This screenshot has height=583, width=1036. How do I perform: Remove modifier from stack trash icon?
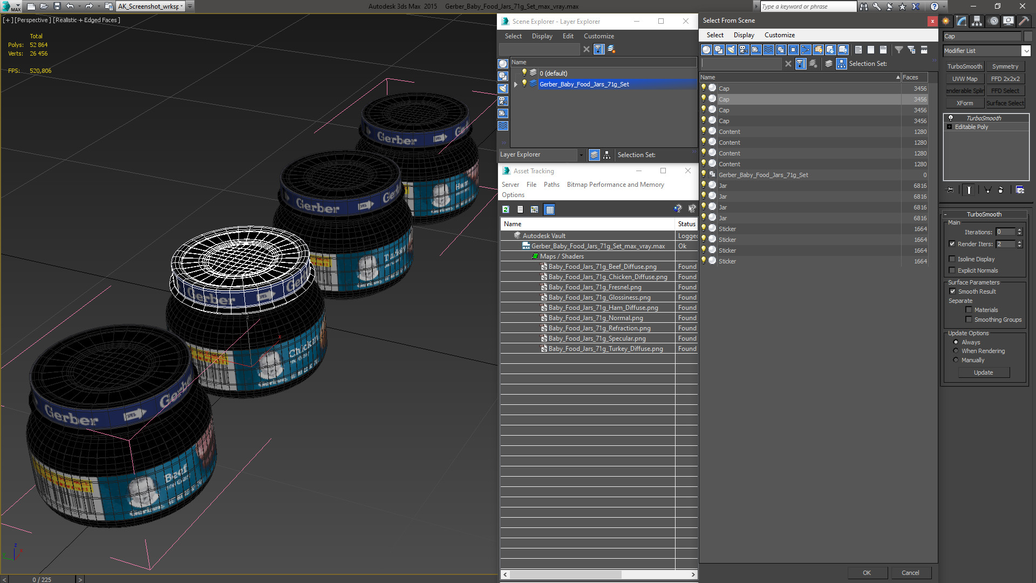[1001, 190]
